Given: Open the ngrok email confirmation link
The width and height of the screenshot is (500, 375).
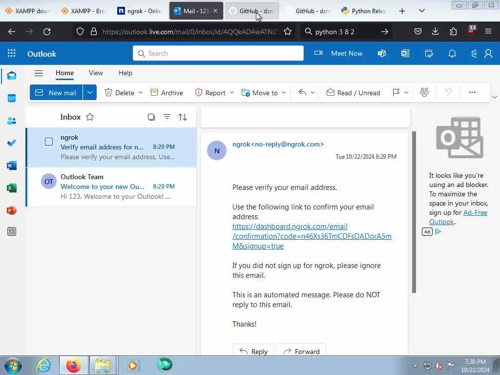Looking at the screenshot, I should point(312,236).
